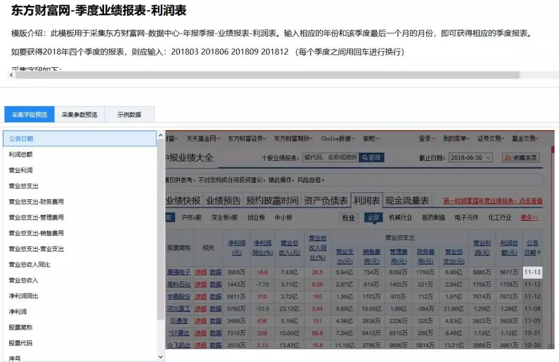Screen dimensions: 559x362
Task: Open the 截止日期 dropdown
Action: click(x=470, y=157)
